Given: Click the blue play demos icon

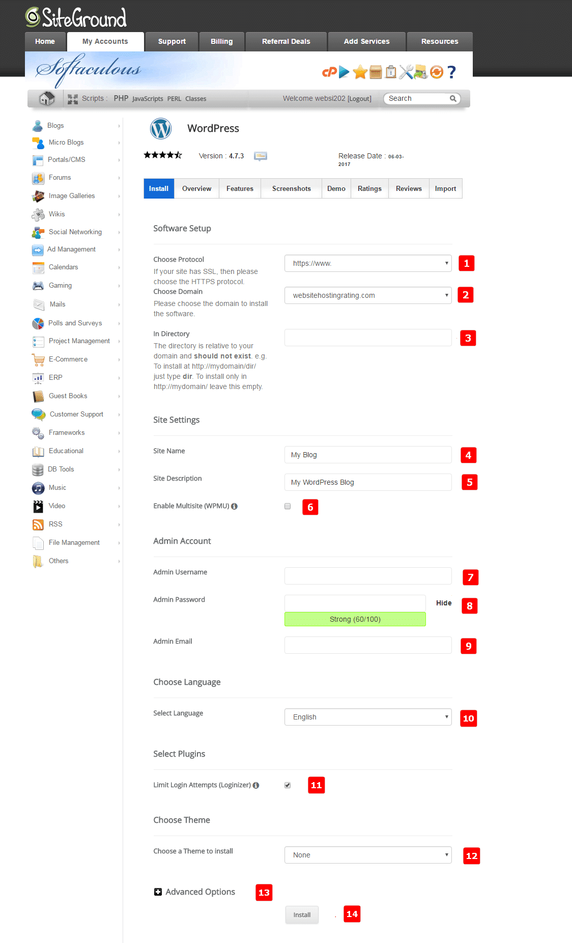Looking at the screenshot, I should pyautogui.click(x=345, y=72).
